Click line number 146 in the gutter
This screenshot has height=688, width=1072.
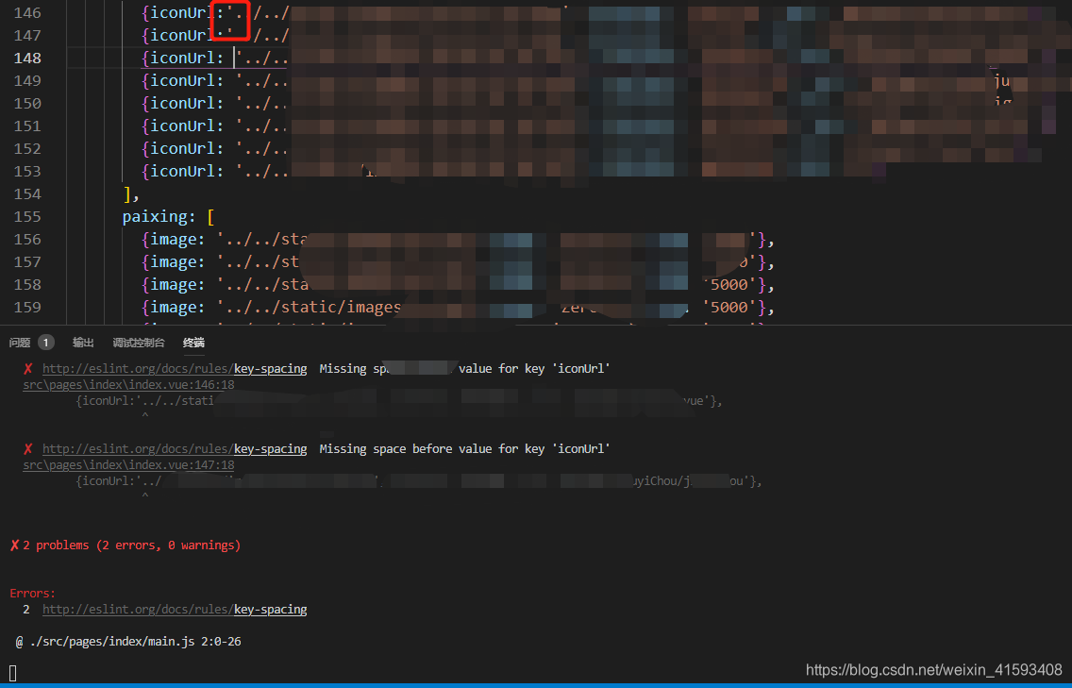pos(27,13)
